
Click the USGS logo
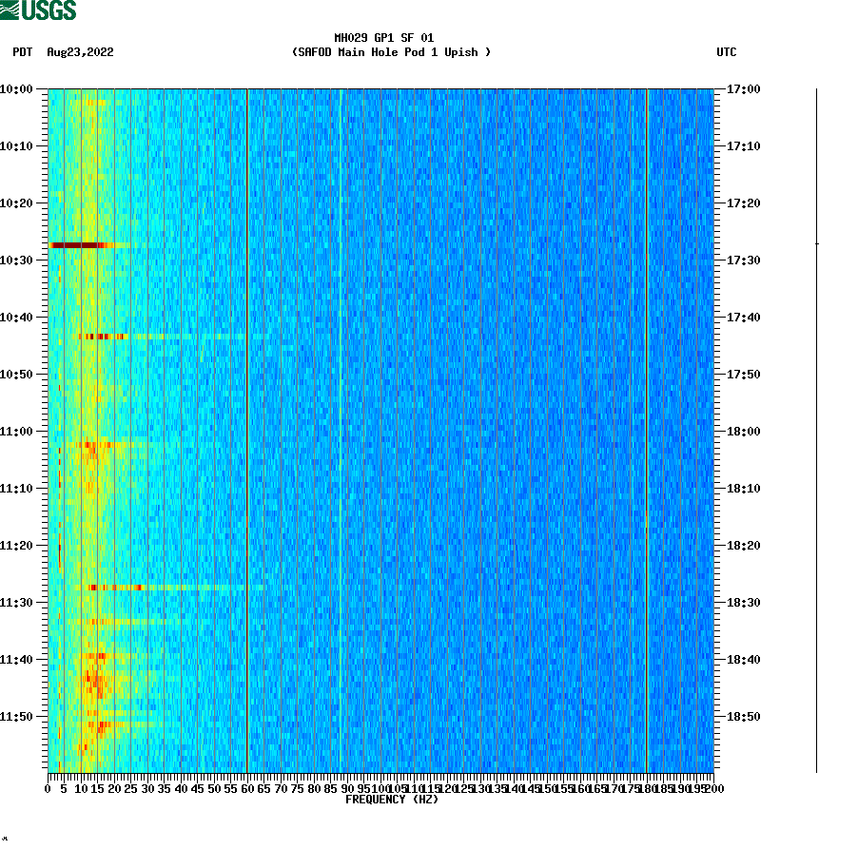[40, 10]
